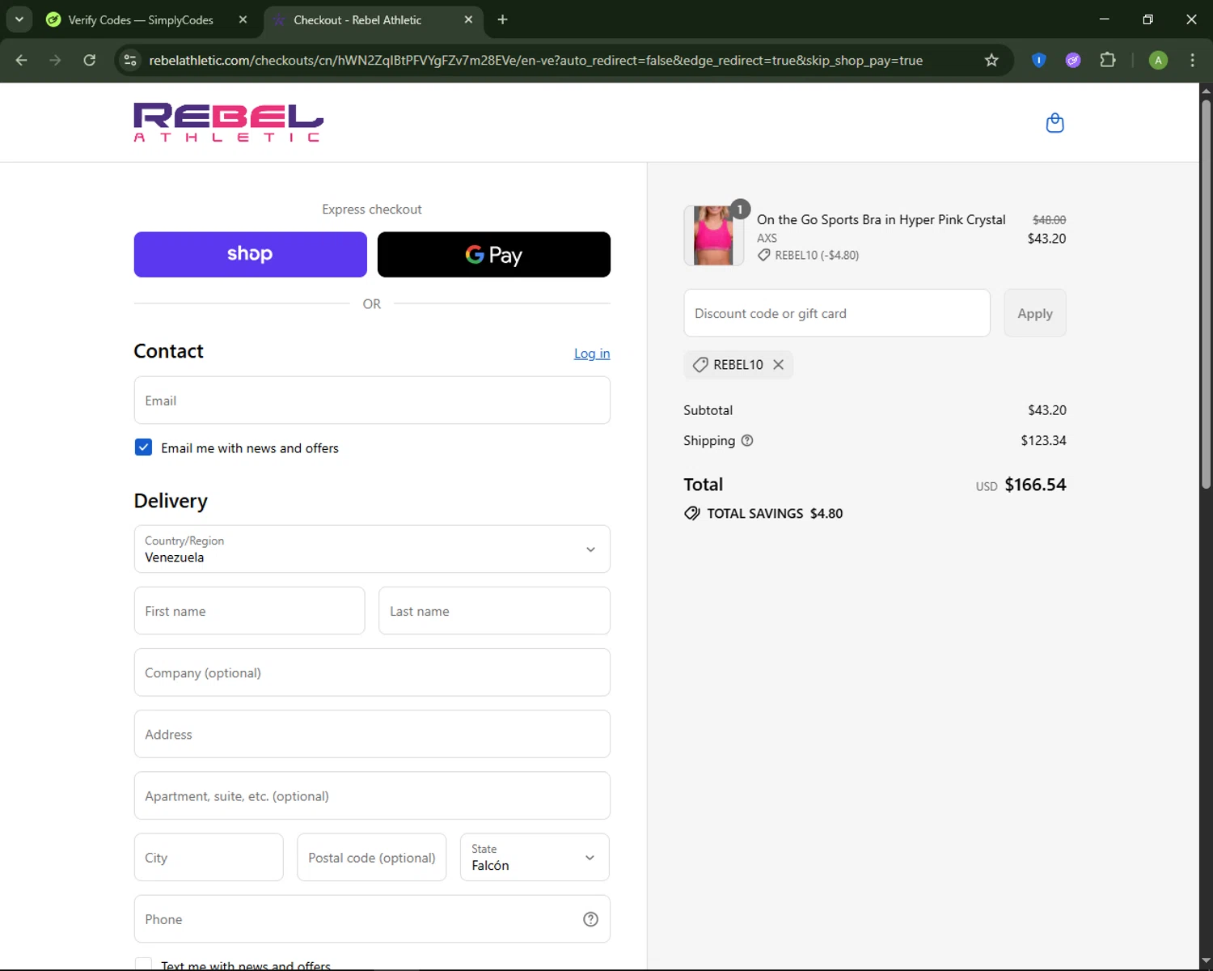Click the Contact section heading
This screenshot has height=971, width=1213.
pyautogui.click(x=168, y=351)
